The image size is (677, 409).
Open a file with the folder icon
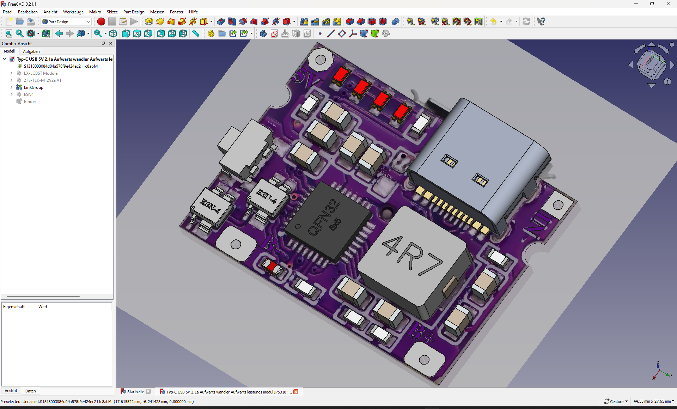(x=20, y=22)
